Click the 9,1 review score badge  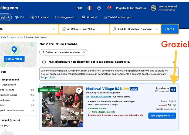tap(173, 90)
